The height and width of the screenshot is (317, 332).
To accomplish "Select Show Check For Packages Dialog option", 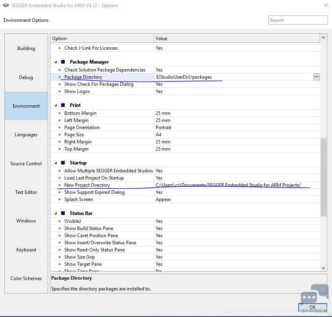I will pyautogui.click(x=98, y=84).
